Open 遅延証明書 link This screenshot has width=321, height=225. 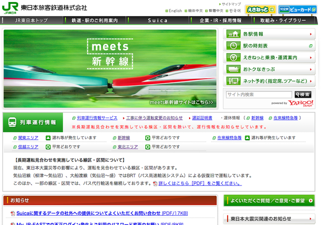pyautogui.click(x=202, y=118)
